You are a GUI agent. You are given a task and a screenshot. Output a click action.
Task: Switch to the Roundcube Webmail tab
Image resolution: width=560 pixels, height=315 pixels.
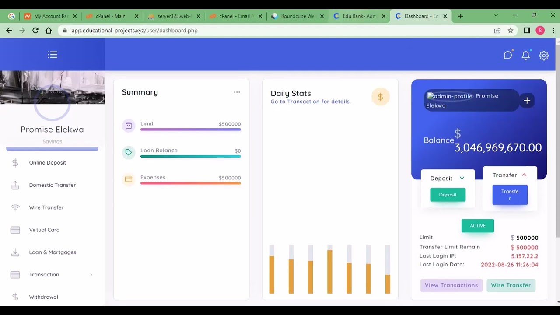297,16
